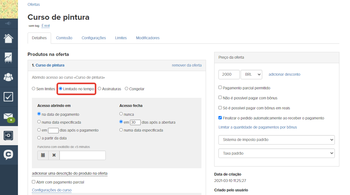
Task: Open the mail icon with badge 6
Action: 9,116
